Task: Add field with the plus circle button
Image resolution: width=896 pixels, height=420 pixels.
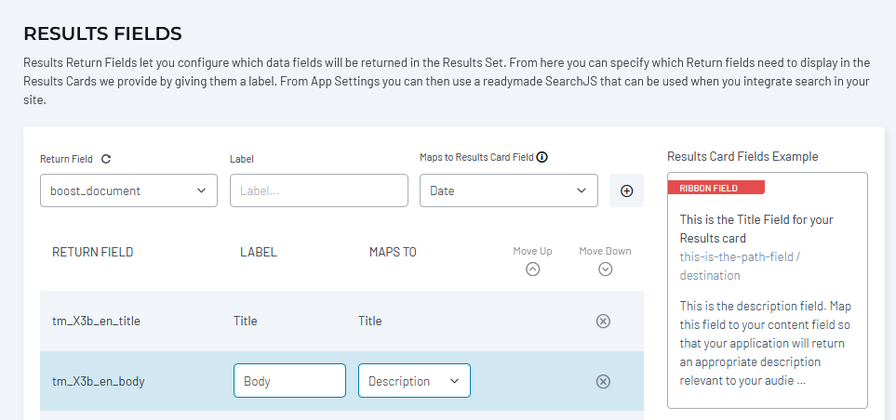Action: pos(626,190)
